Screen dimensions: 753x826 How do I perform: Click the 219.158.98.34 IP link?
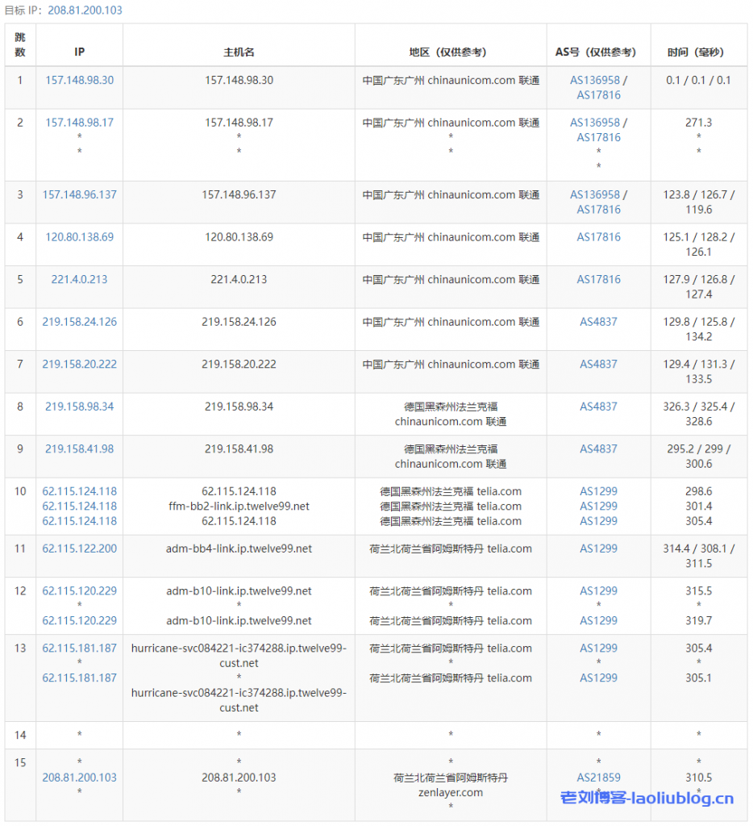point(79,407)
